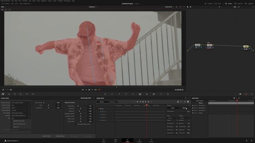Open the Media Pool panel
Screen dimensions: 255x143
pos(25,4)
